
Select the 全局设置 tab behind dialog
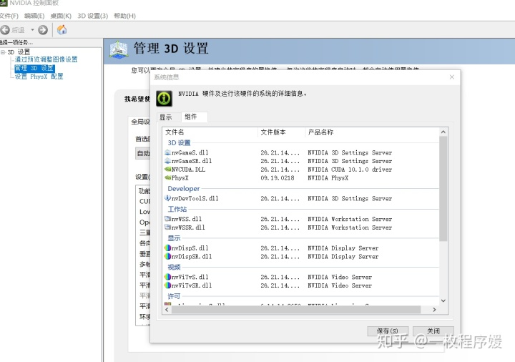tap(139, 122)
